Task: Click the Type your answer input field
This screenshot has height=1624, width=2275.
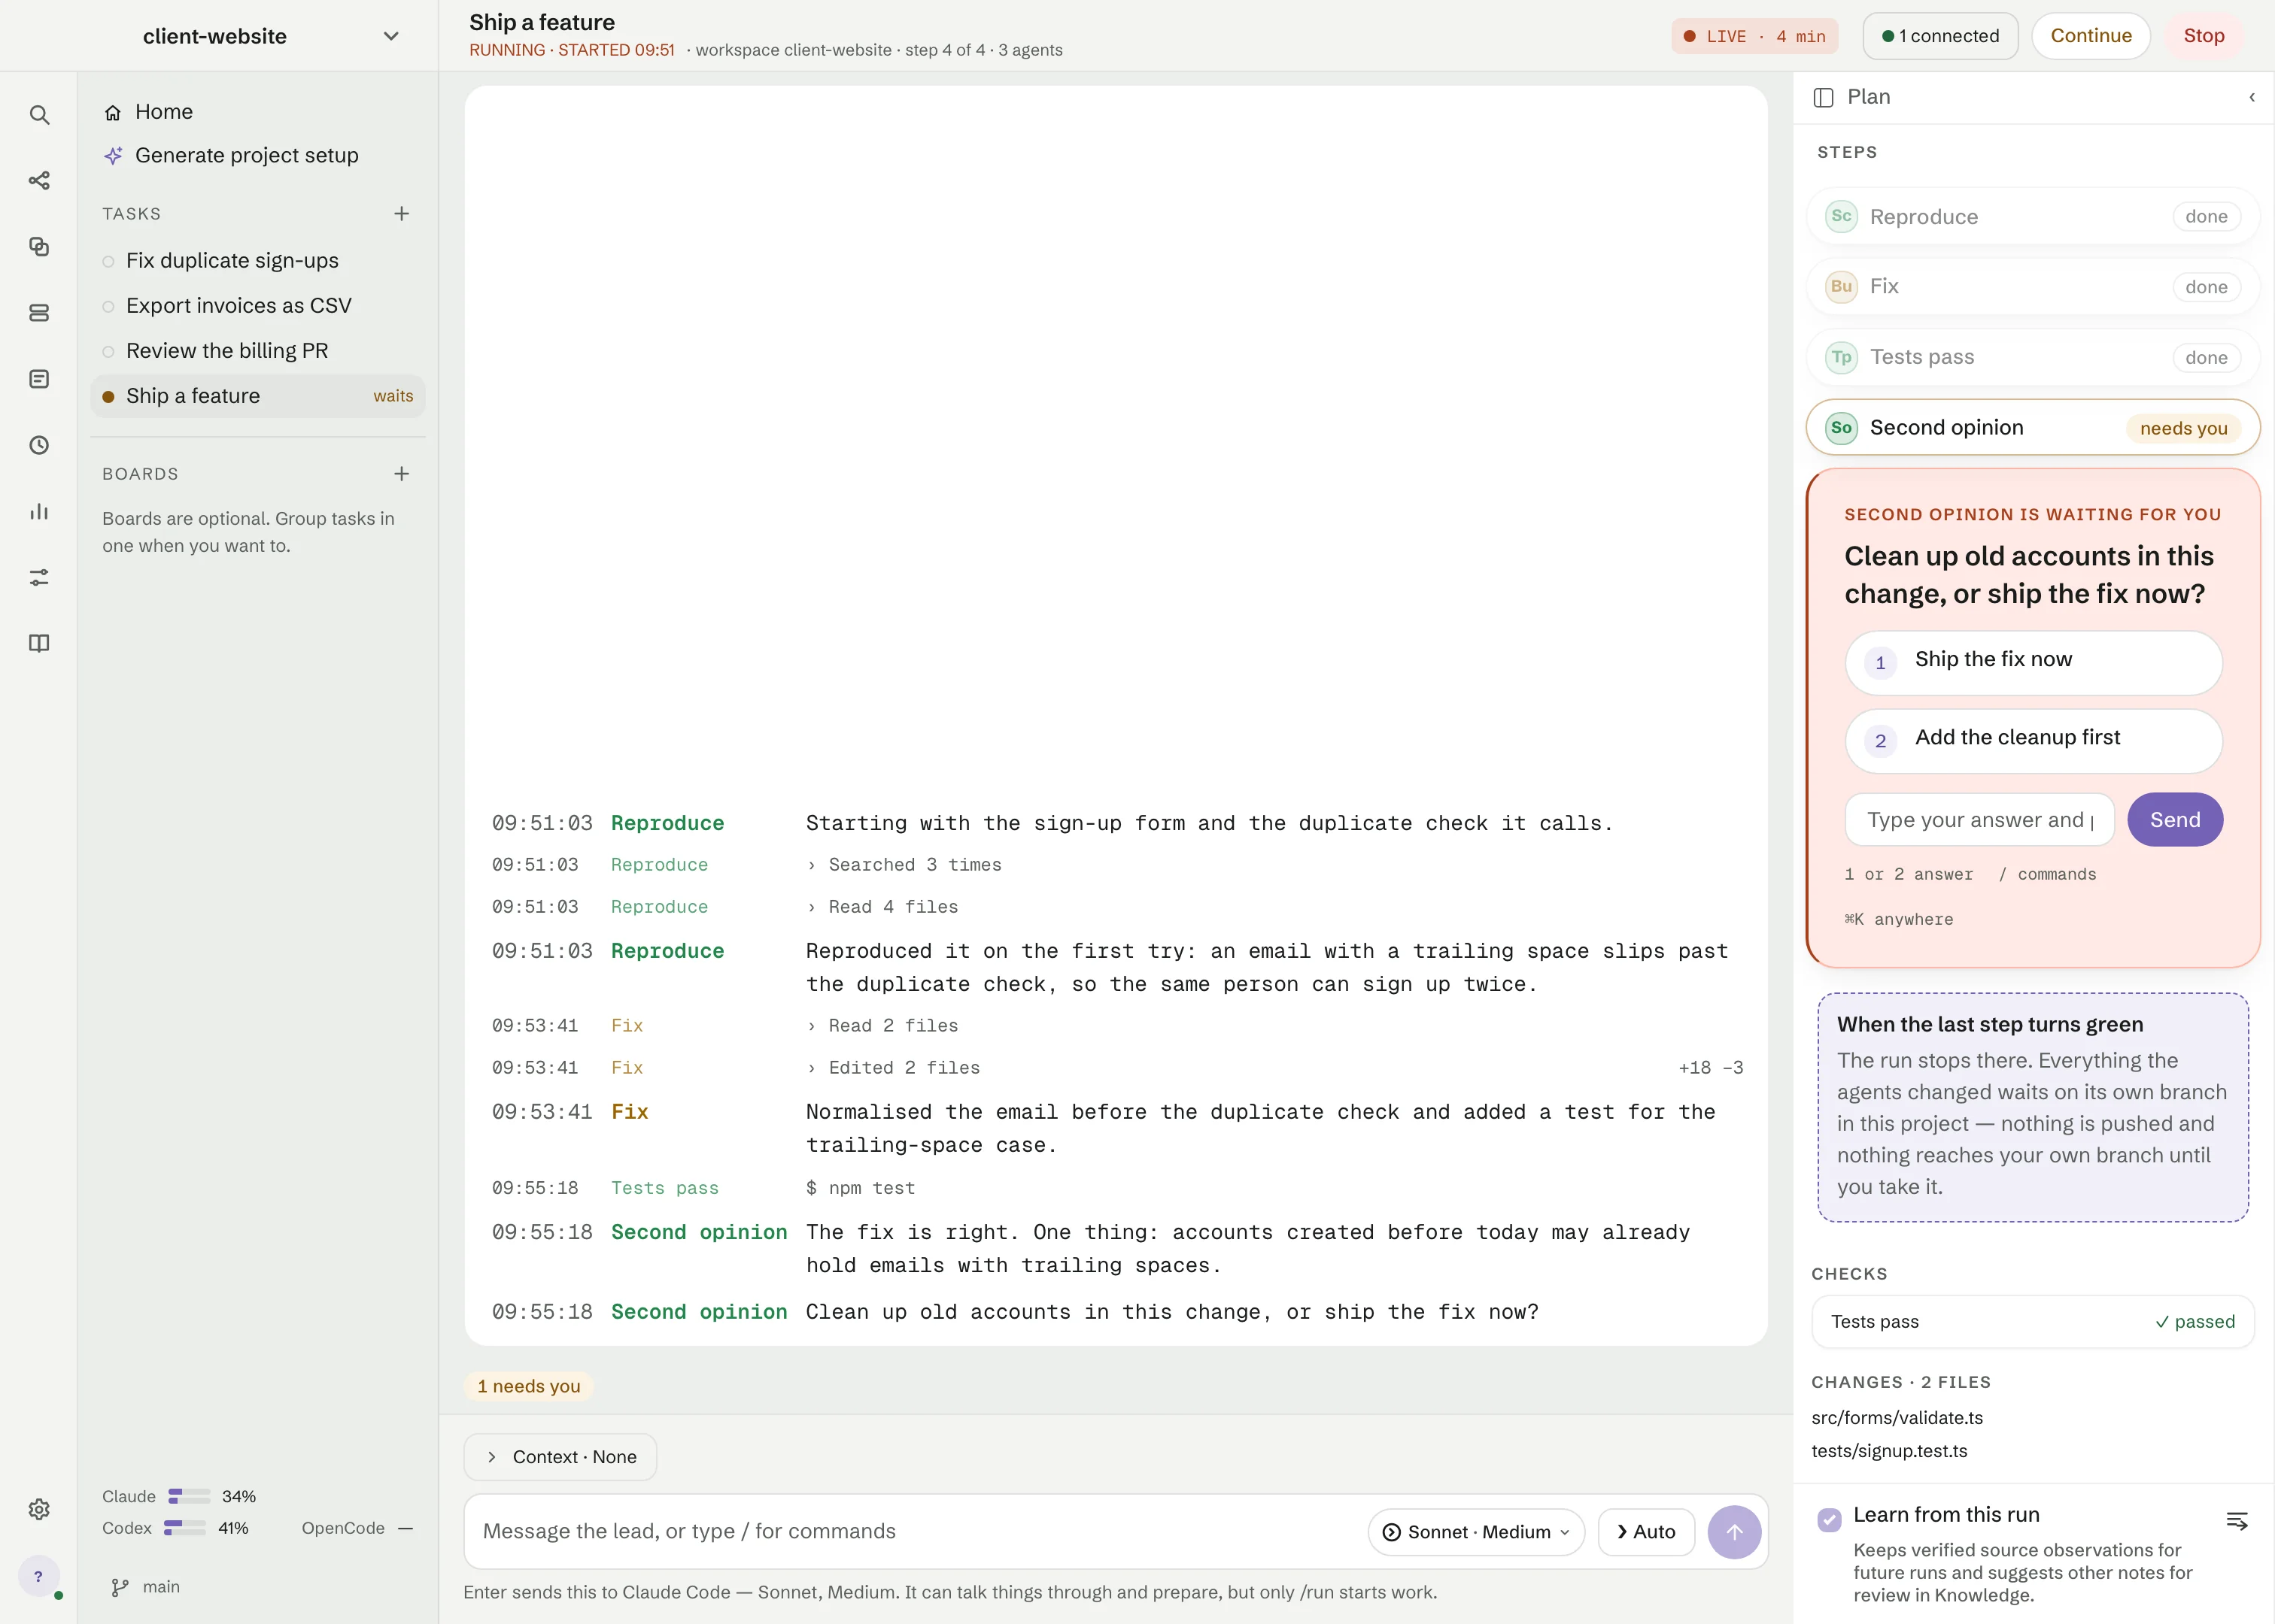Action: (x=1979, y=820)
